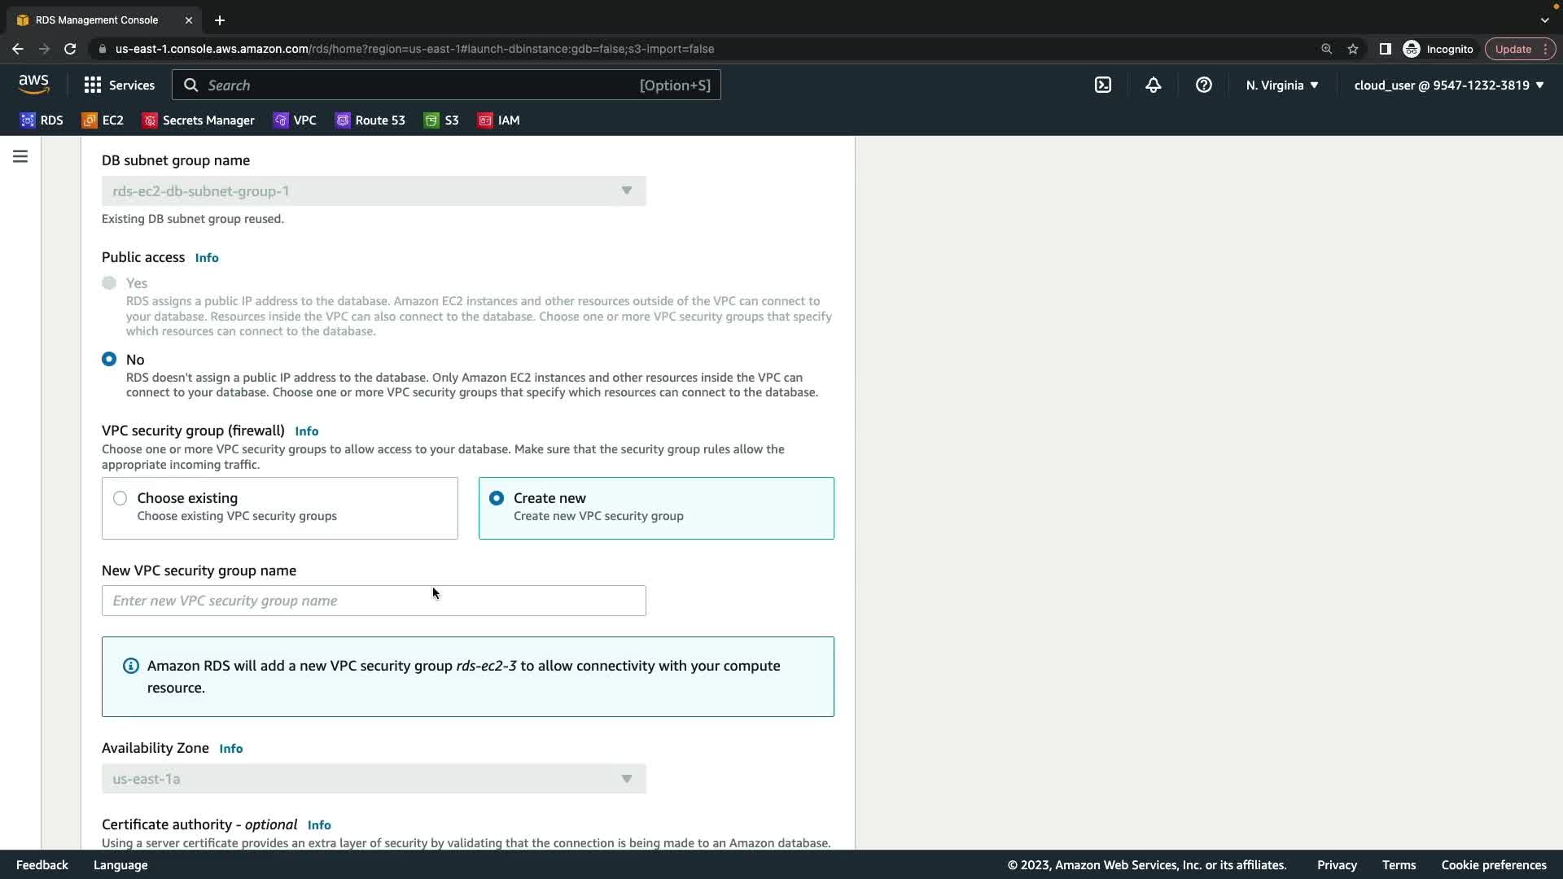
Task: Open Route 53 shortcut in favorites bar
Action: pos(370,120)
